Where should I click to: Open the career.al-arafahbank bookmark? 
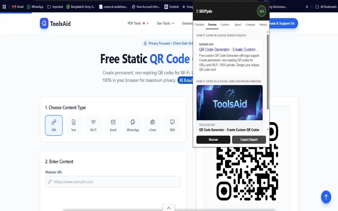(113, 7)
